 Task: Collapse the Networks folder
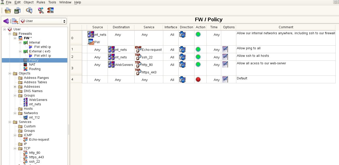[x=15, y=113]
